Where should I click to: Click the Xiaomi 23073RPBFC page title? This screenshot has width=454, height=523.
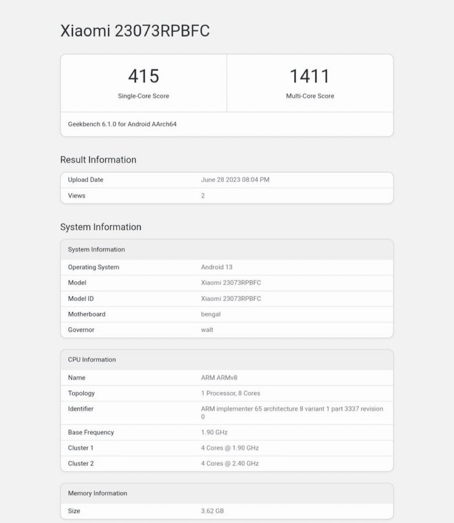pyautogui.click(x=135, y=31)
